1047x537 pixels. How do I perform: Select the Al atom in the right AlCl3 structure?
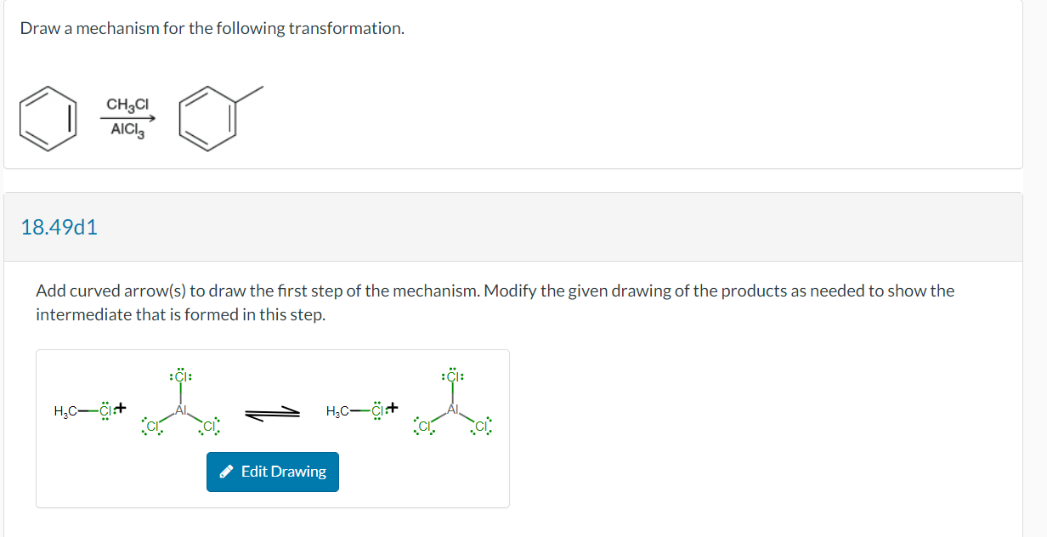[x=453, y=408]
